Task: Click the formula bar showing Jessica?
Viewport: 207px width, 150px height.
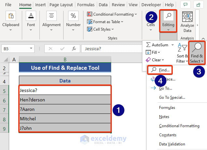Action: (x=112, y=49)
